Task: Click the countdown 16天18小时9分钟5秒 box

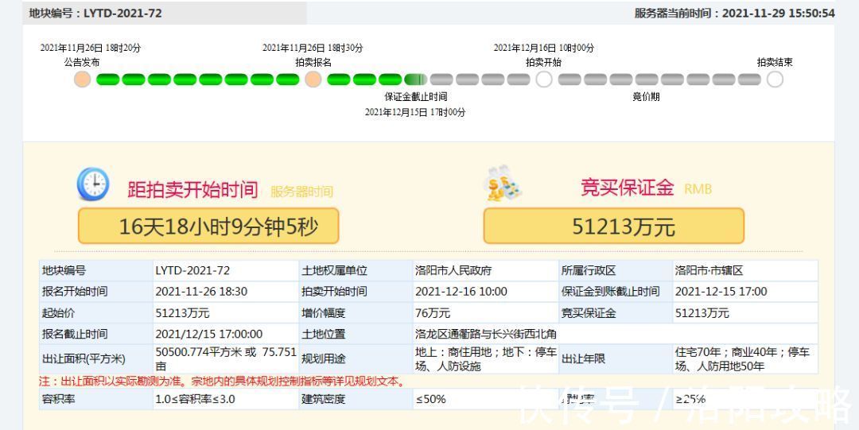Action: 208,226
